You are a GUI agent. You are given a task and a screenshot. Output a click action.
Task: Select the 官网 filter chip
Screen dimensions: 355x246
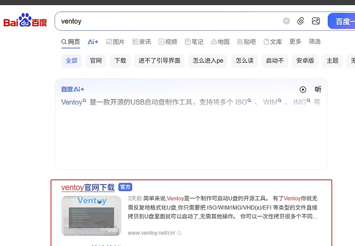pos(96,61)
